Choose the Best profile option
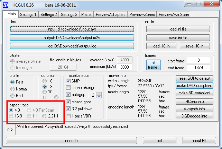This screenshot has width=222, height=149. [12, 96]
